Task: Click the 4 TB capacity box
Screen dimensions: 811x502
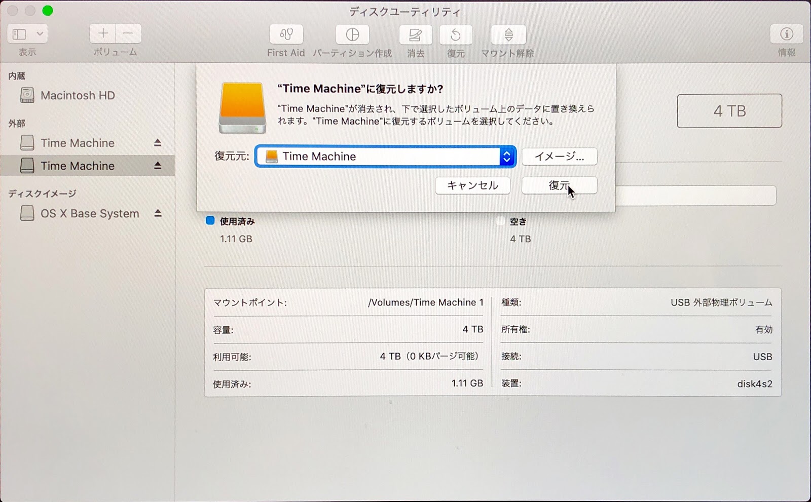Action: [729, 111]
